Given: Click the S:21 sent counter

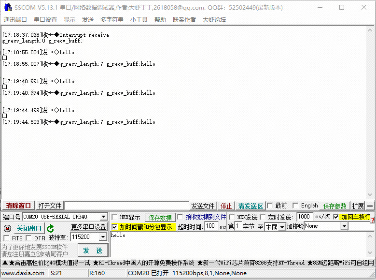Looking at the screenshot, I should coord(56,273).
